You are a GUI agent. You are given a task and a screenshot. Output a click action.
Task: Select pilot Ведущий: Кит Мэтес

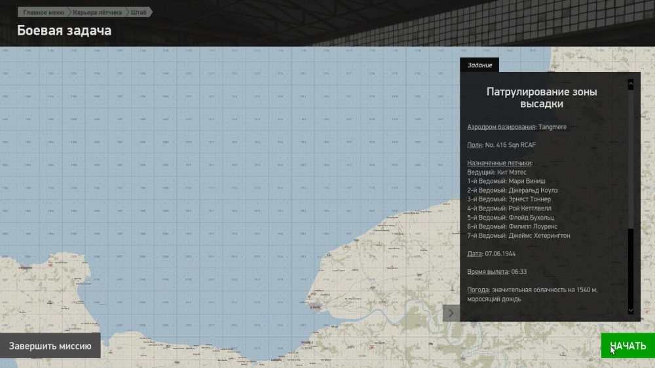point(496,172)
